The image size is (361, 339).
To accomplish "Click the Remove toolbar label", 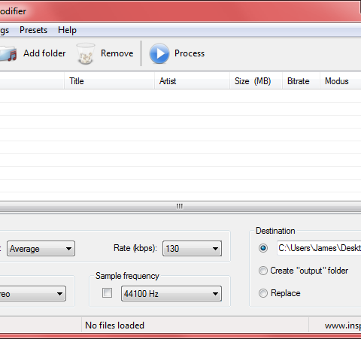I will [x=117, y=53].
